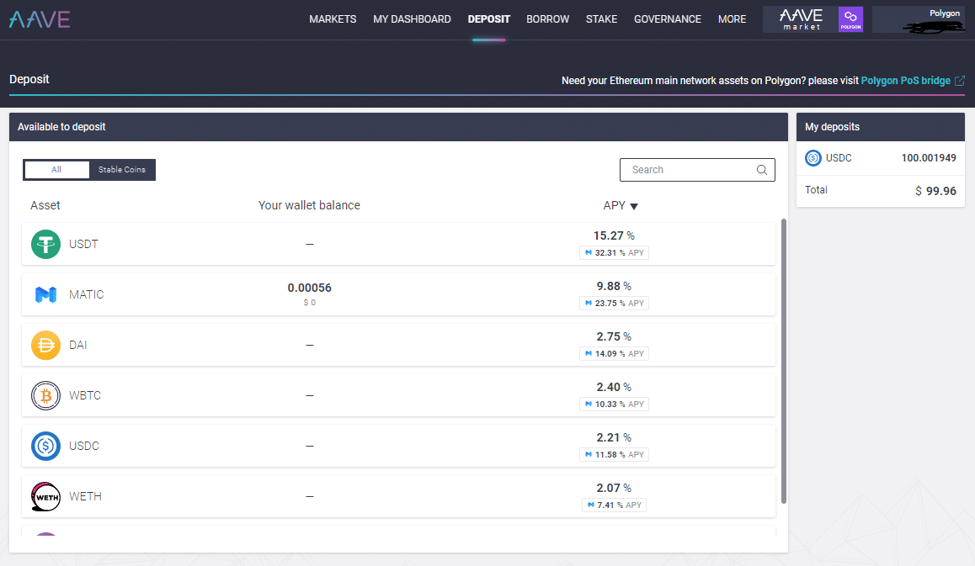Click the search magnifier icon
Image resolution: width=975 pixels, height=566 pixels.
coord(761,170)
